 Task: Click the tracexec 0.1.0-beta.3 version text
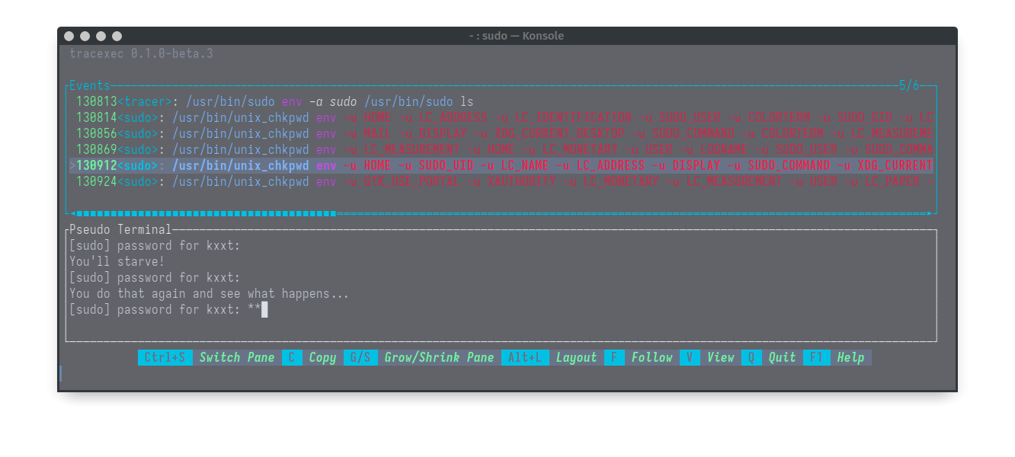tap(141, 53)
